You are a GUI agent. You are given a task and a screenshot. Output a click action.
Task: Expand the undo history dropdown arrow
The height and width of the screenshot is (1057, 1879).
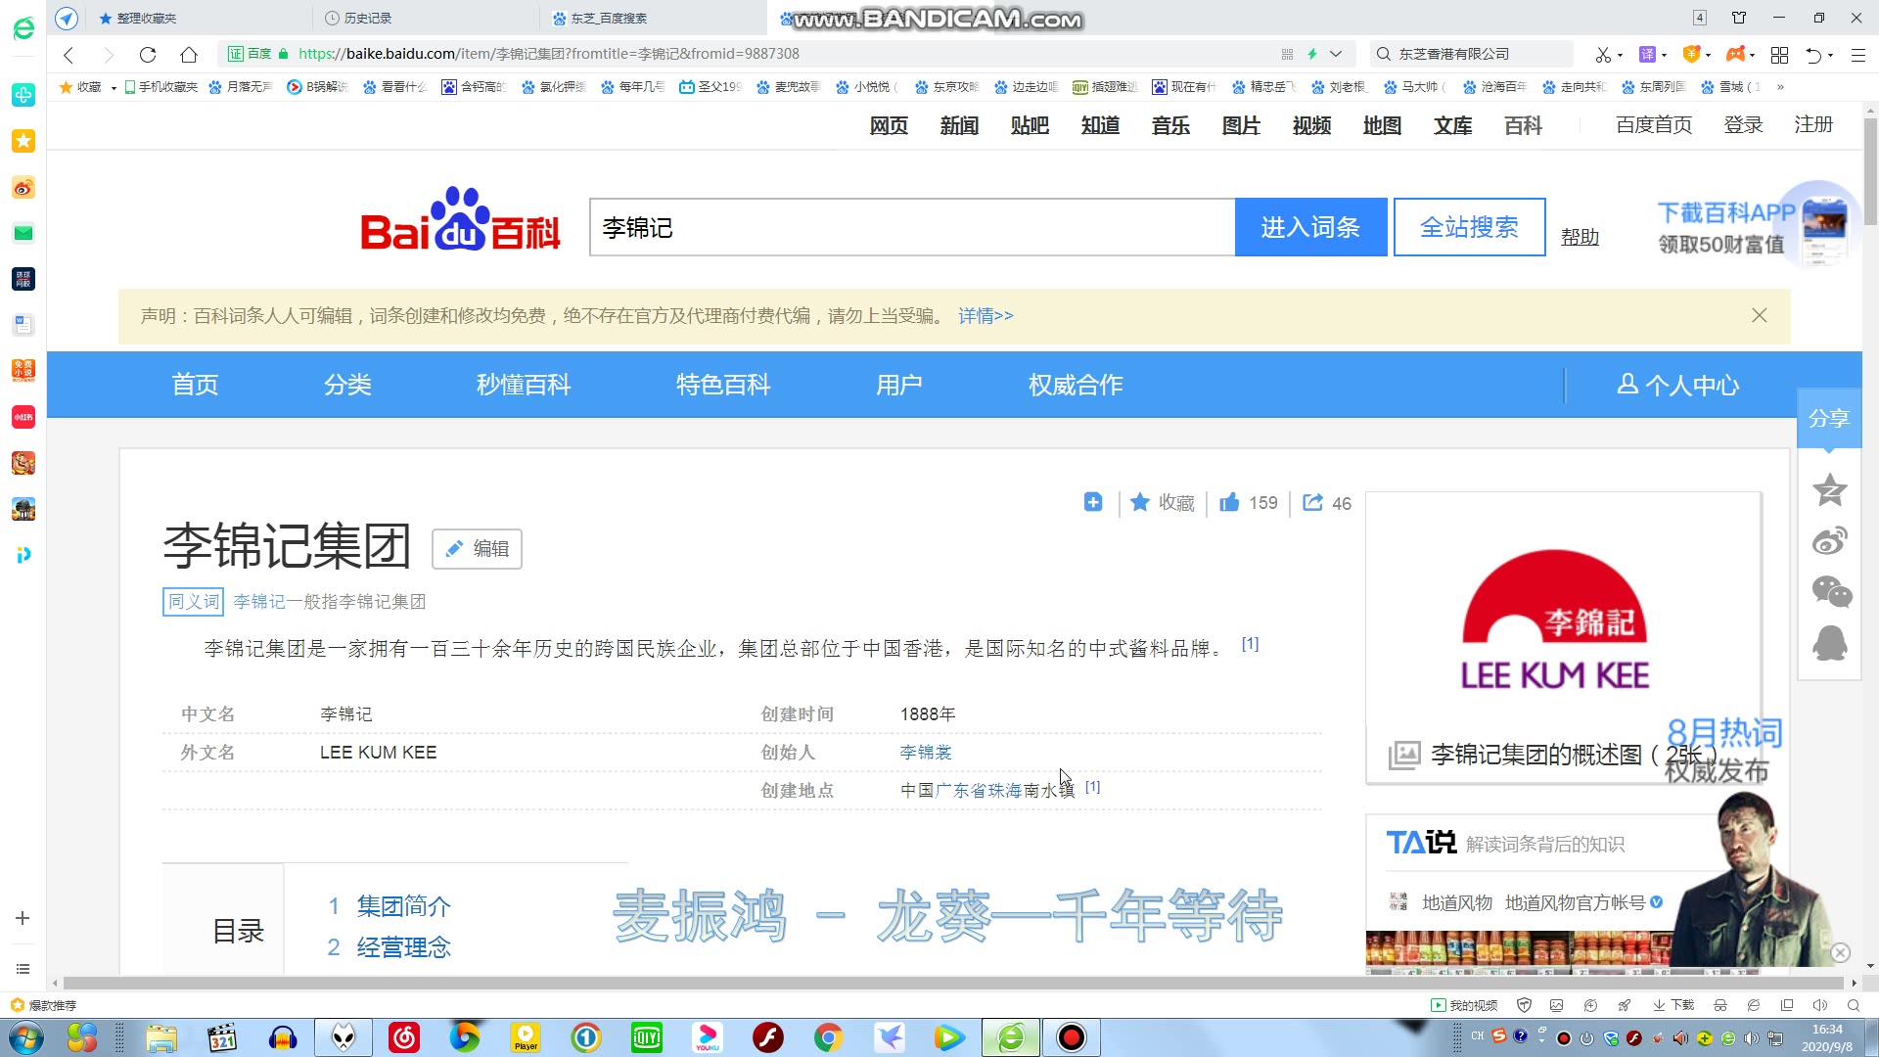(x=1831, y=56)
